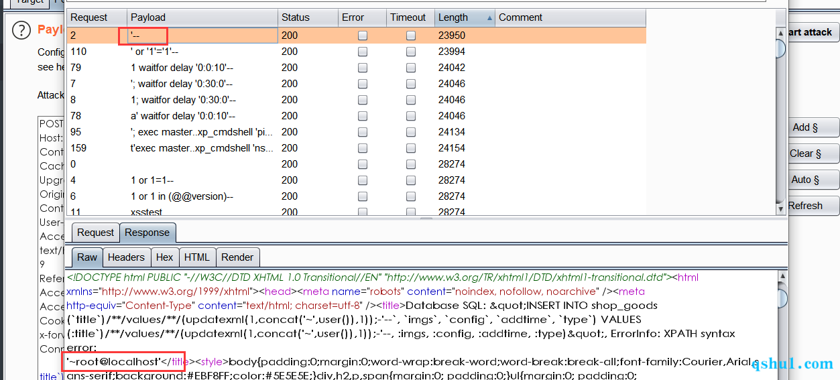
Task: Click the POST request text in background editor
Action: click(x=51, y=124)
